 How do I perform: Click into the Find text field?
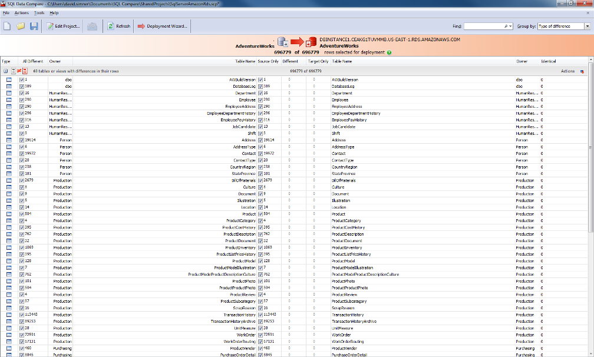pyautogui.click(x=484, y=26)
